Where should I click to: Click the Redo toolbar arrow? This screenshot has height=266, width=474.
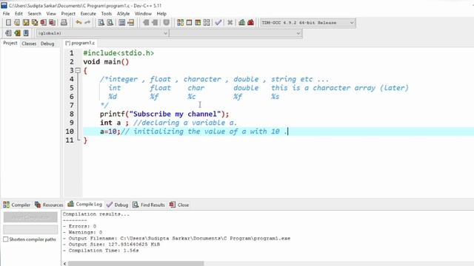(87, 23)
